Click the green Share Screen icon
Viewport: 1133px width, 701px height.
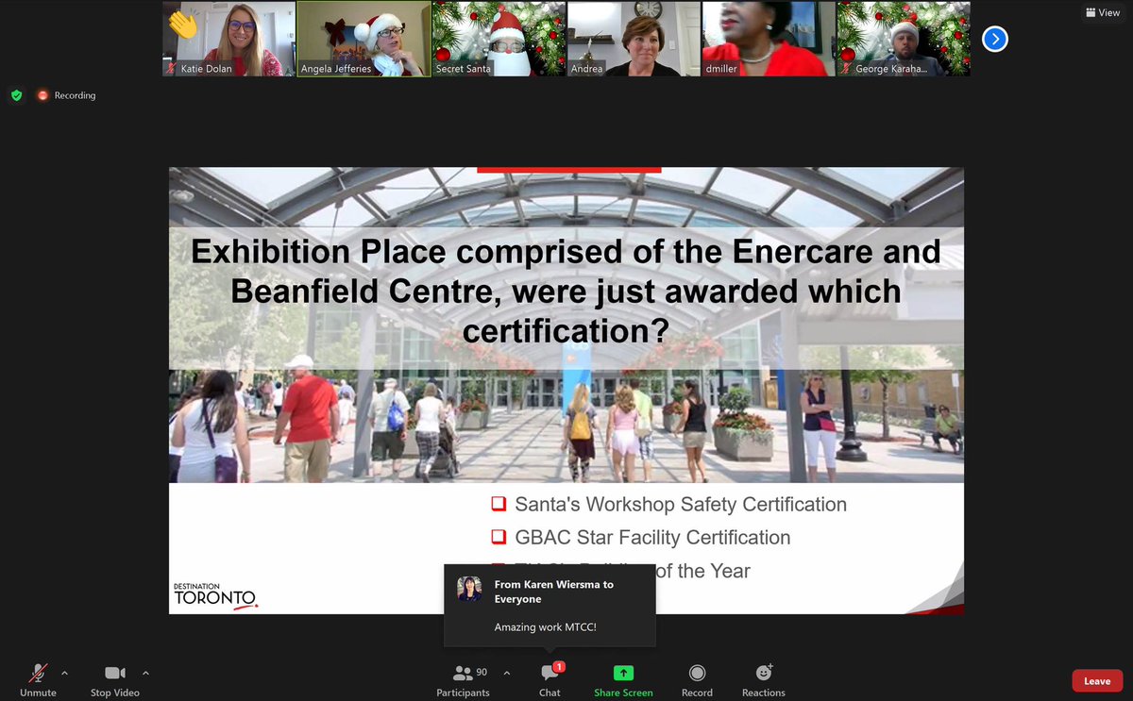[623, 673]
